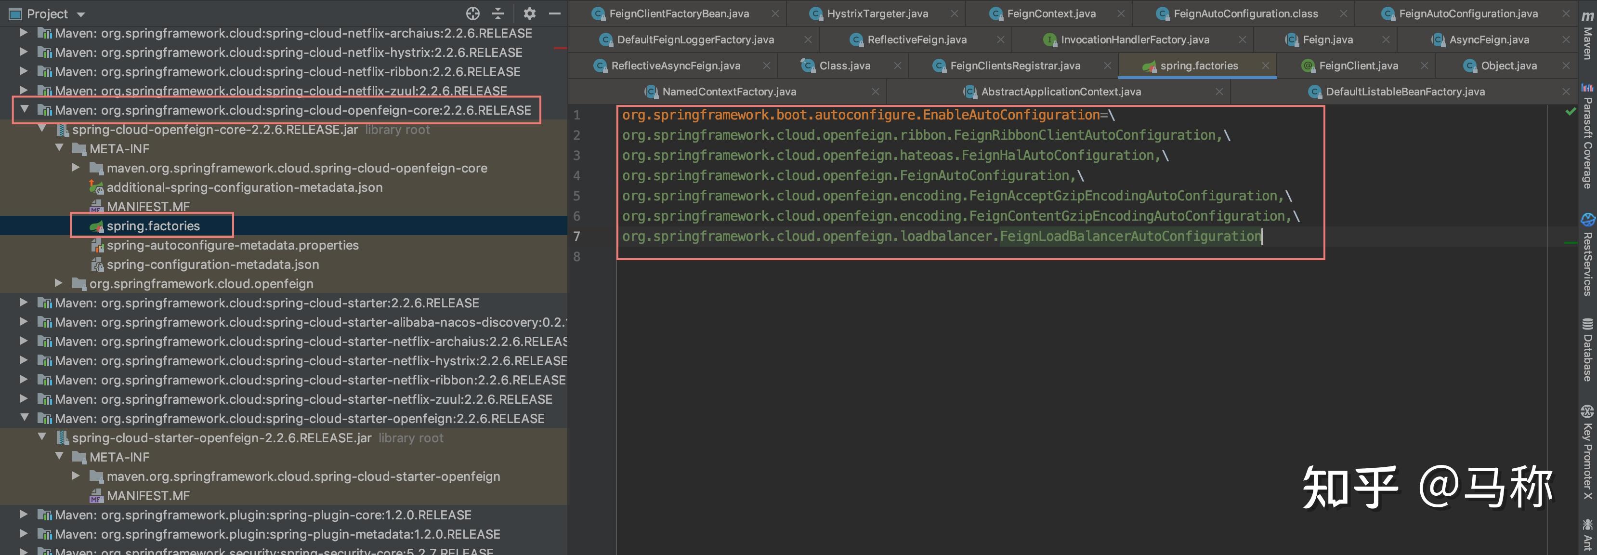
Task: Collapse the spring-cloud-openfeign-core Maven library node
Action: coord(25,109)
